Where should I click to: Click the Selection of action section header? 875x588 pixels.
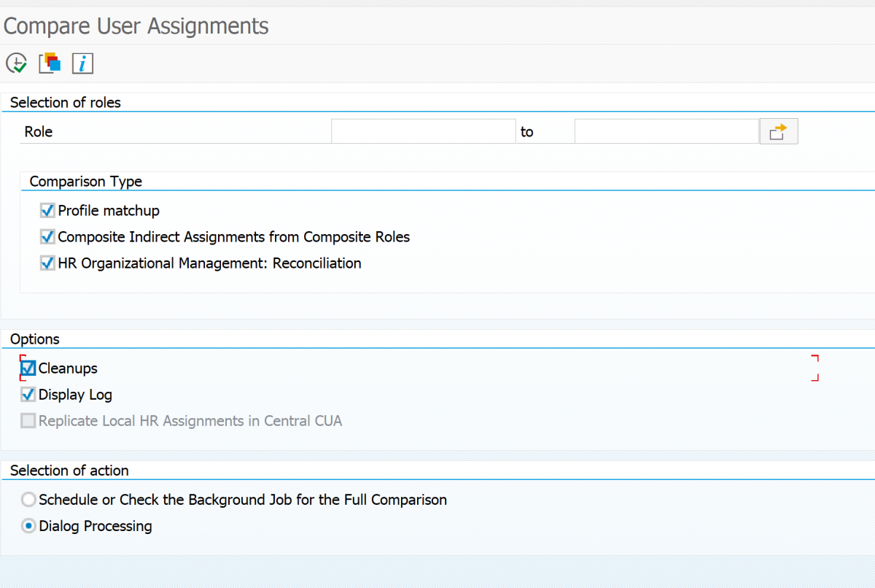[x=69, y=470]
